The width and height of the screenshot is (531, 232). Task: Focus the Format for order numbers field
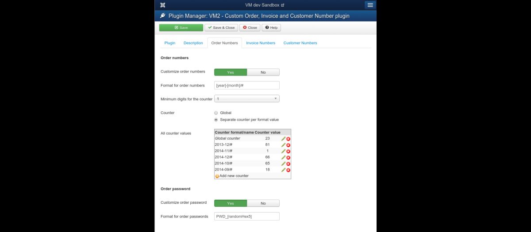[247, 85]
